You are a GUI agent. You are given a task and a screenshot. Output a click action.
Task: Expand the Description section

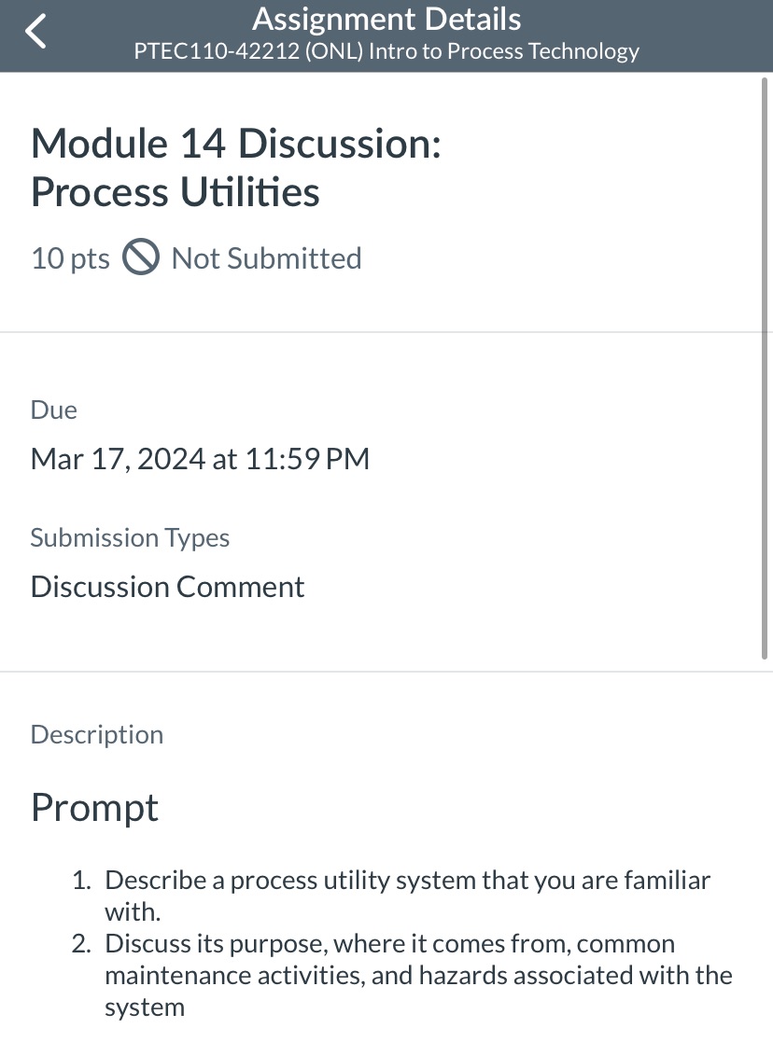(x=96, y=734)
